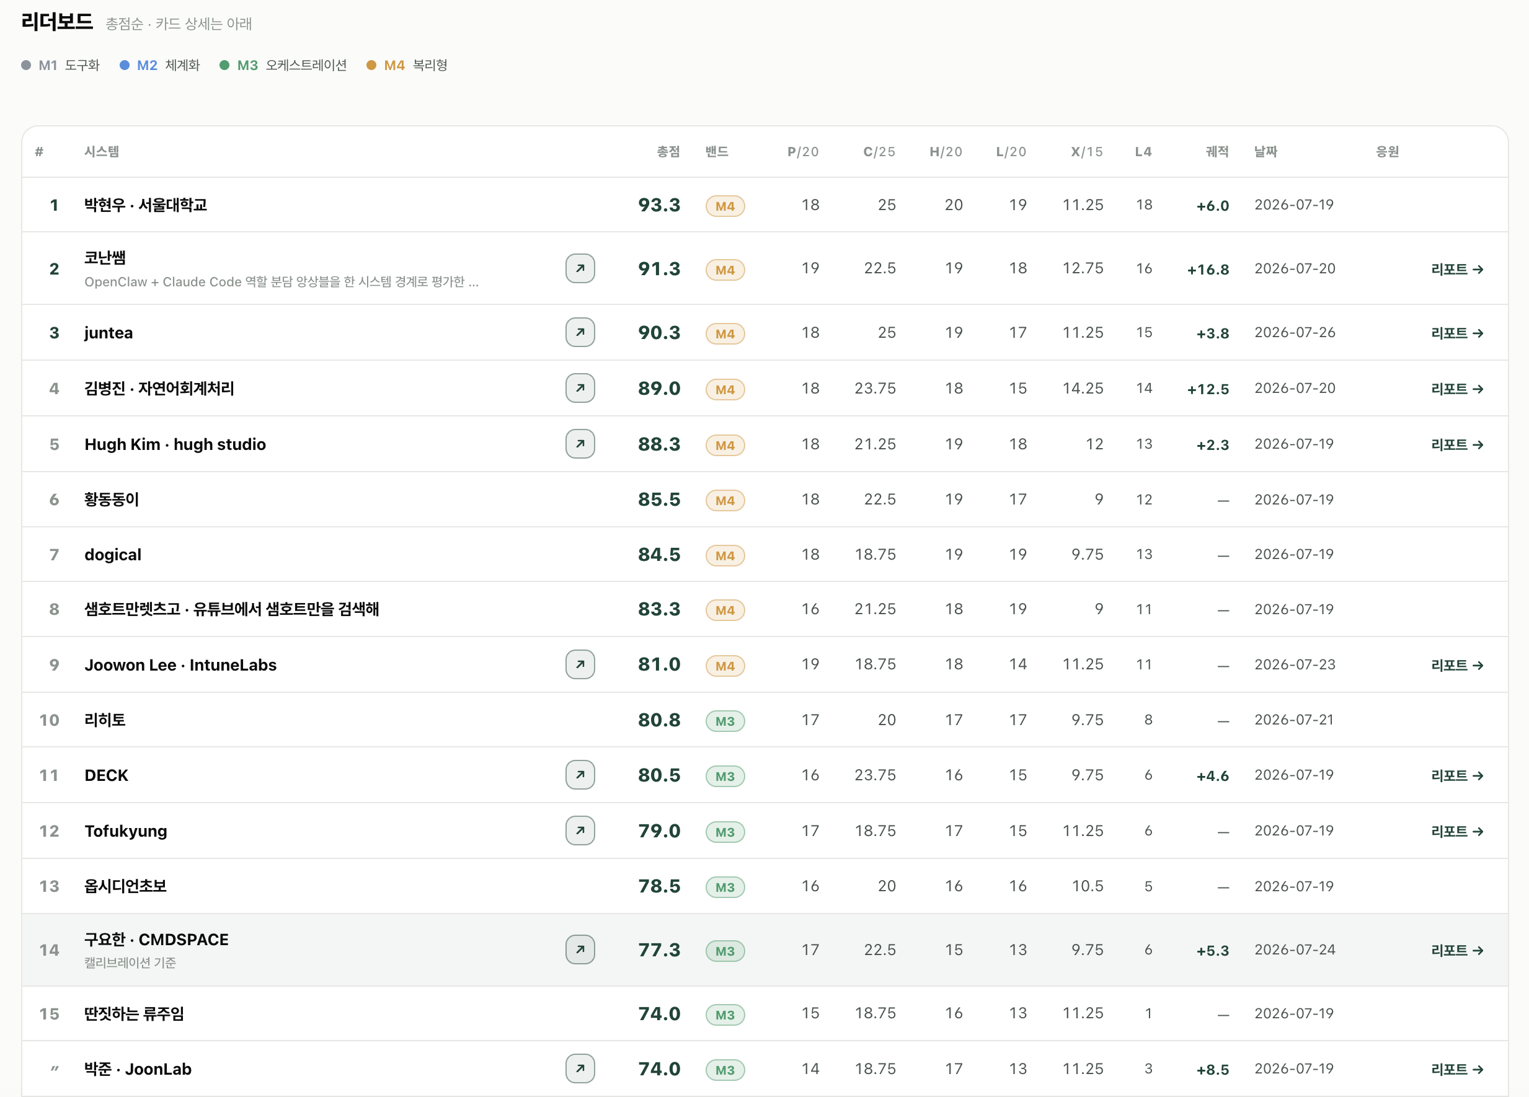Click the C/25 column header
This screenshot has width=1529, height=1097.
[x=879, y=152]
